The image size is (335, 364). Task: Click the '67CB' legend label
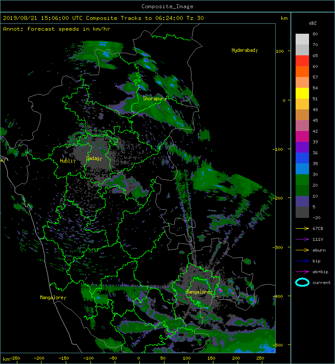[x=318, y=229]
